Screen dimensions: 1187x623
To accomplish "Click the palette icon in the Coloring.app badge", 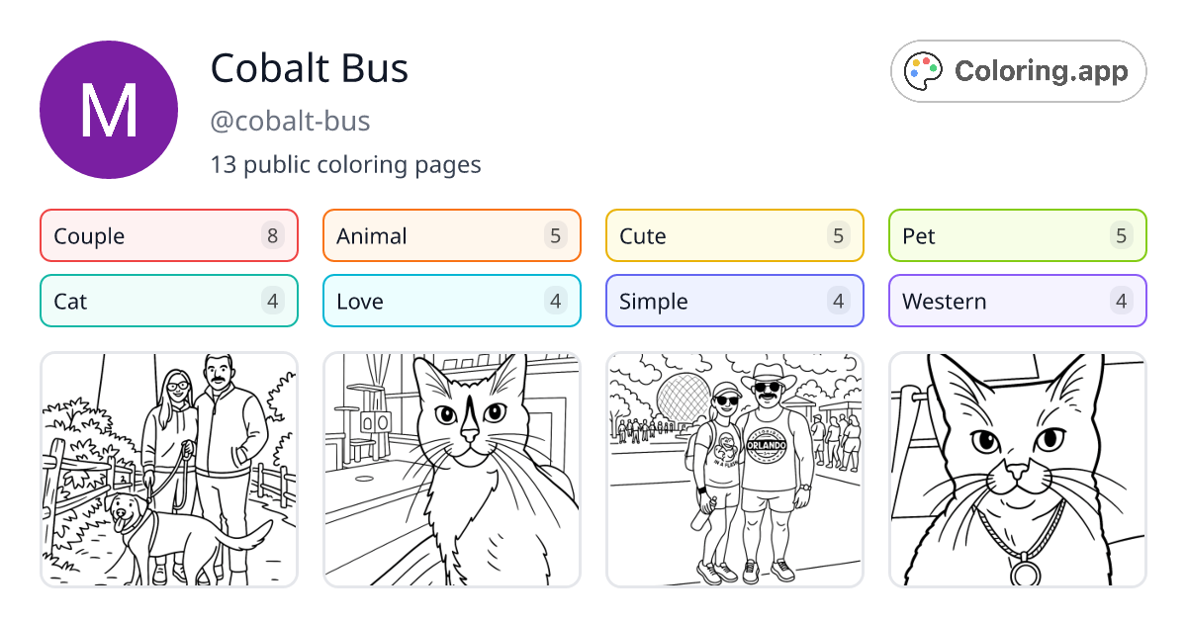I will (x=923, y=70).
